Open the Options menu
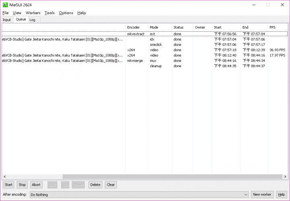290x201 pixels. [x=66, y=13]
